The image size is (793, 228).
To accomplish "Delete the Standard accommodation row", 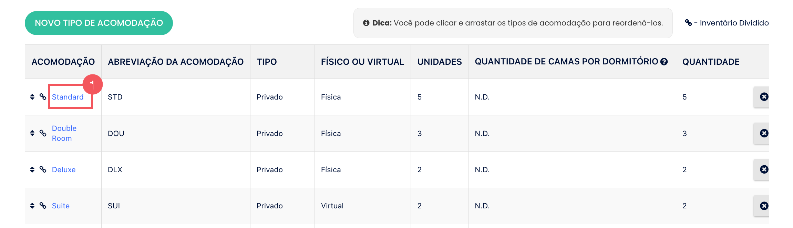I will pyautogui.click(x=764, y=97).
